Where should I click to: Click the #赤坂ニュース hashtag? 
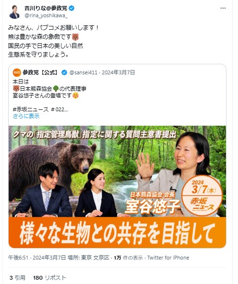pyautogui.click(x=31, y=109)
